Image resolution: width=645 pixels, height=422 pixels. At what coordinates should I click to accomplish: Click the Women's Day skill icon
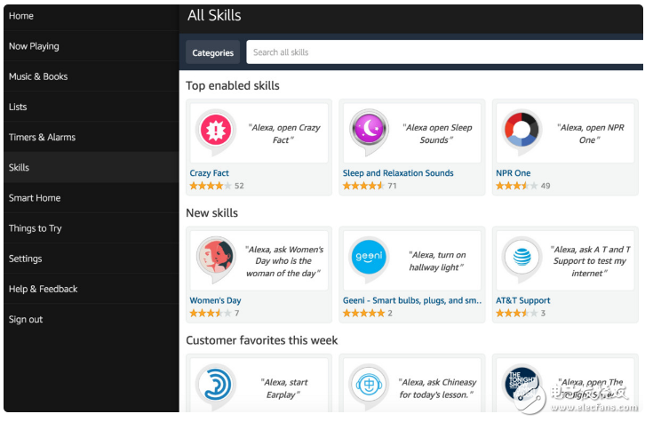(215, 259)
